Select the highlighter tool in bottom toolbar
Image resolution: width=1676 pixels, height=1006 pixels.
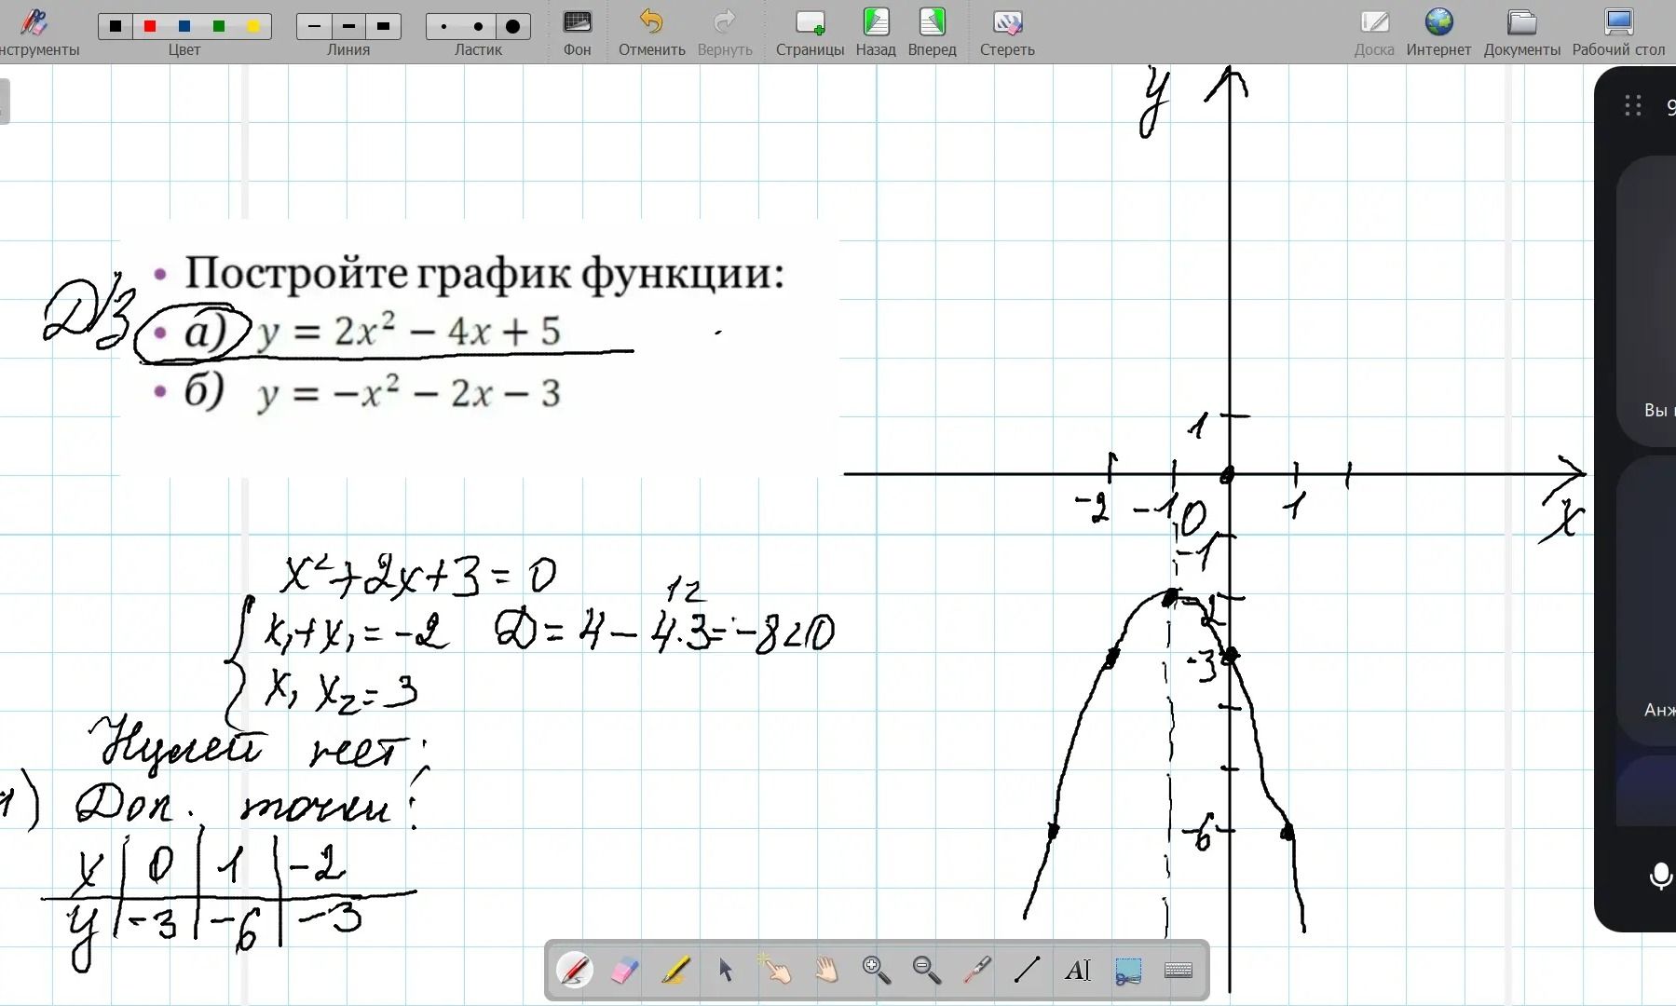[675, 971]
